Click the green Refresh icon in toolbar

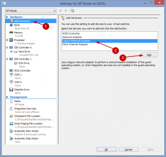coord(72,11)
